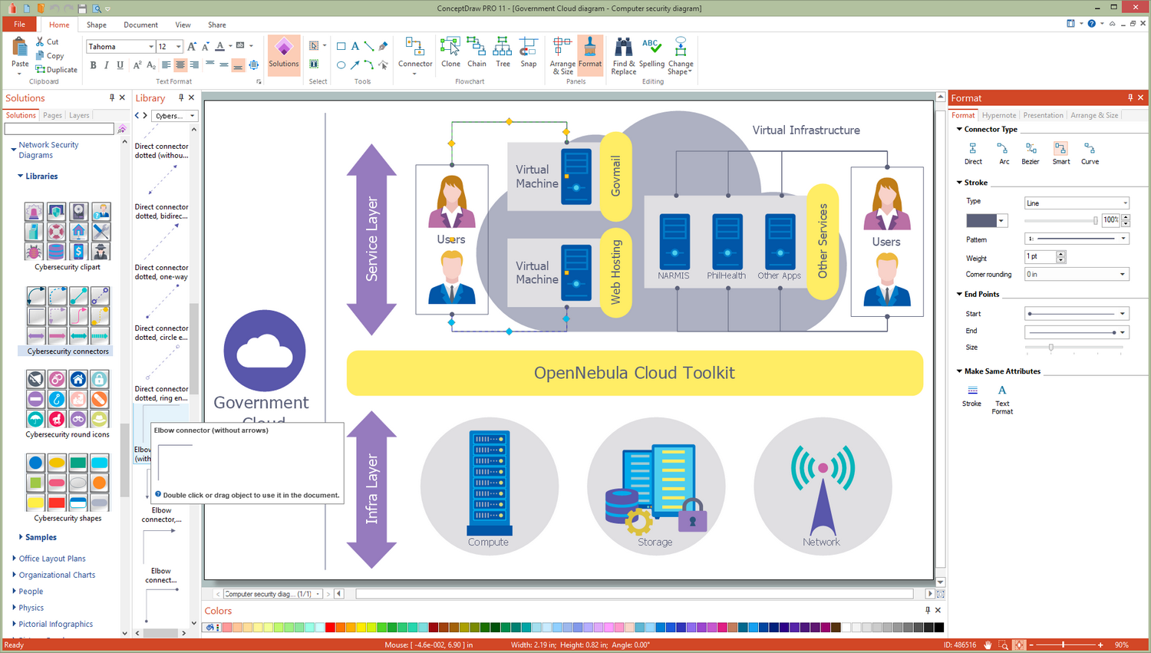Toggle Italic text formatting
This screenshot has height=653, width=1151.
click(x=107, y=65)
